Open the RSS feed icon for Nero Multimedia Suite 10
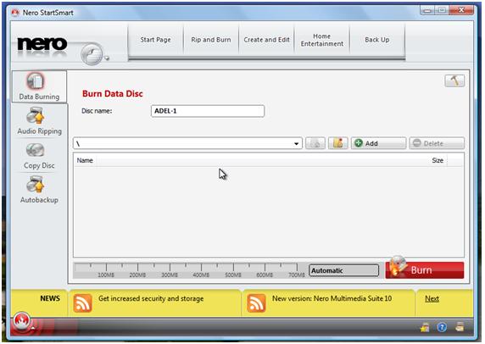 256,303
